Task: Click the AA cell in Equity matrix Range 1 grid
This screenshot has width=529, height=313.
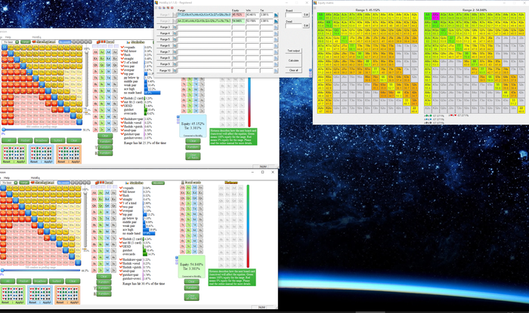Action: tap(320, 16)
